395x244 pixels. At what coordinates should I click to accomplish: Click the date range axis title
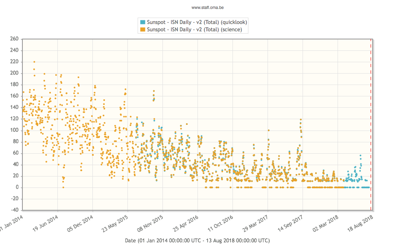[197, 240]
